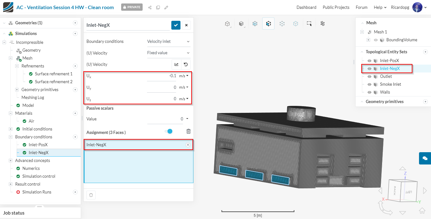Image resolution: width=431 pixels, height=219 pixels.
Task: Toggle visibility of Smoke Inlet
Action: 369,84
